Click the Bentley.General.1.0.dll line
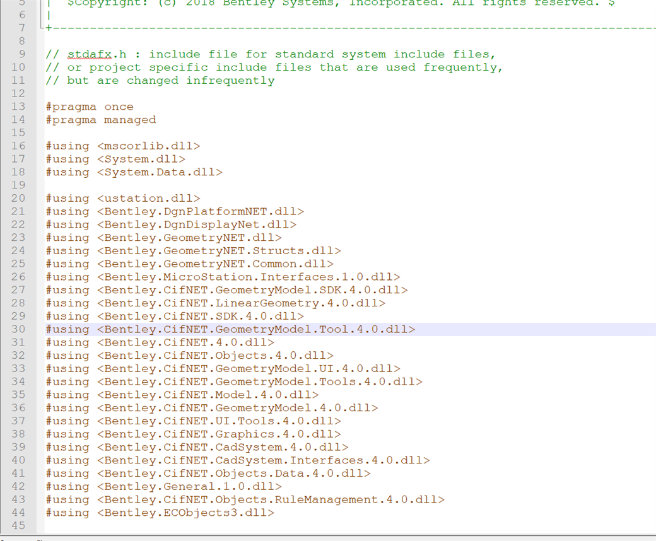Image resolution: width=656 pixels, height=541 pixels. point(163,487)
